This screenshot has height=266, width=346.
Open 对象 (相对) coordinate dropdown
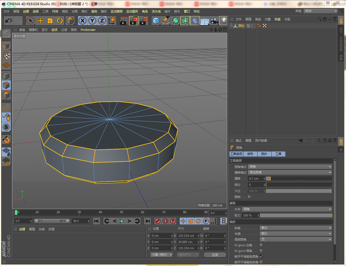(x=162, y=255)
